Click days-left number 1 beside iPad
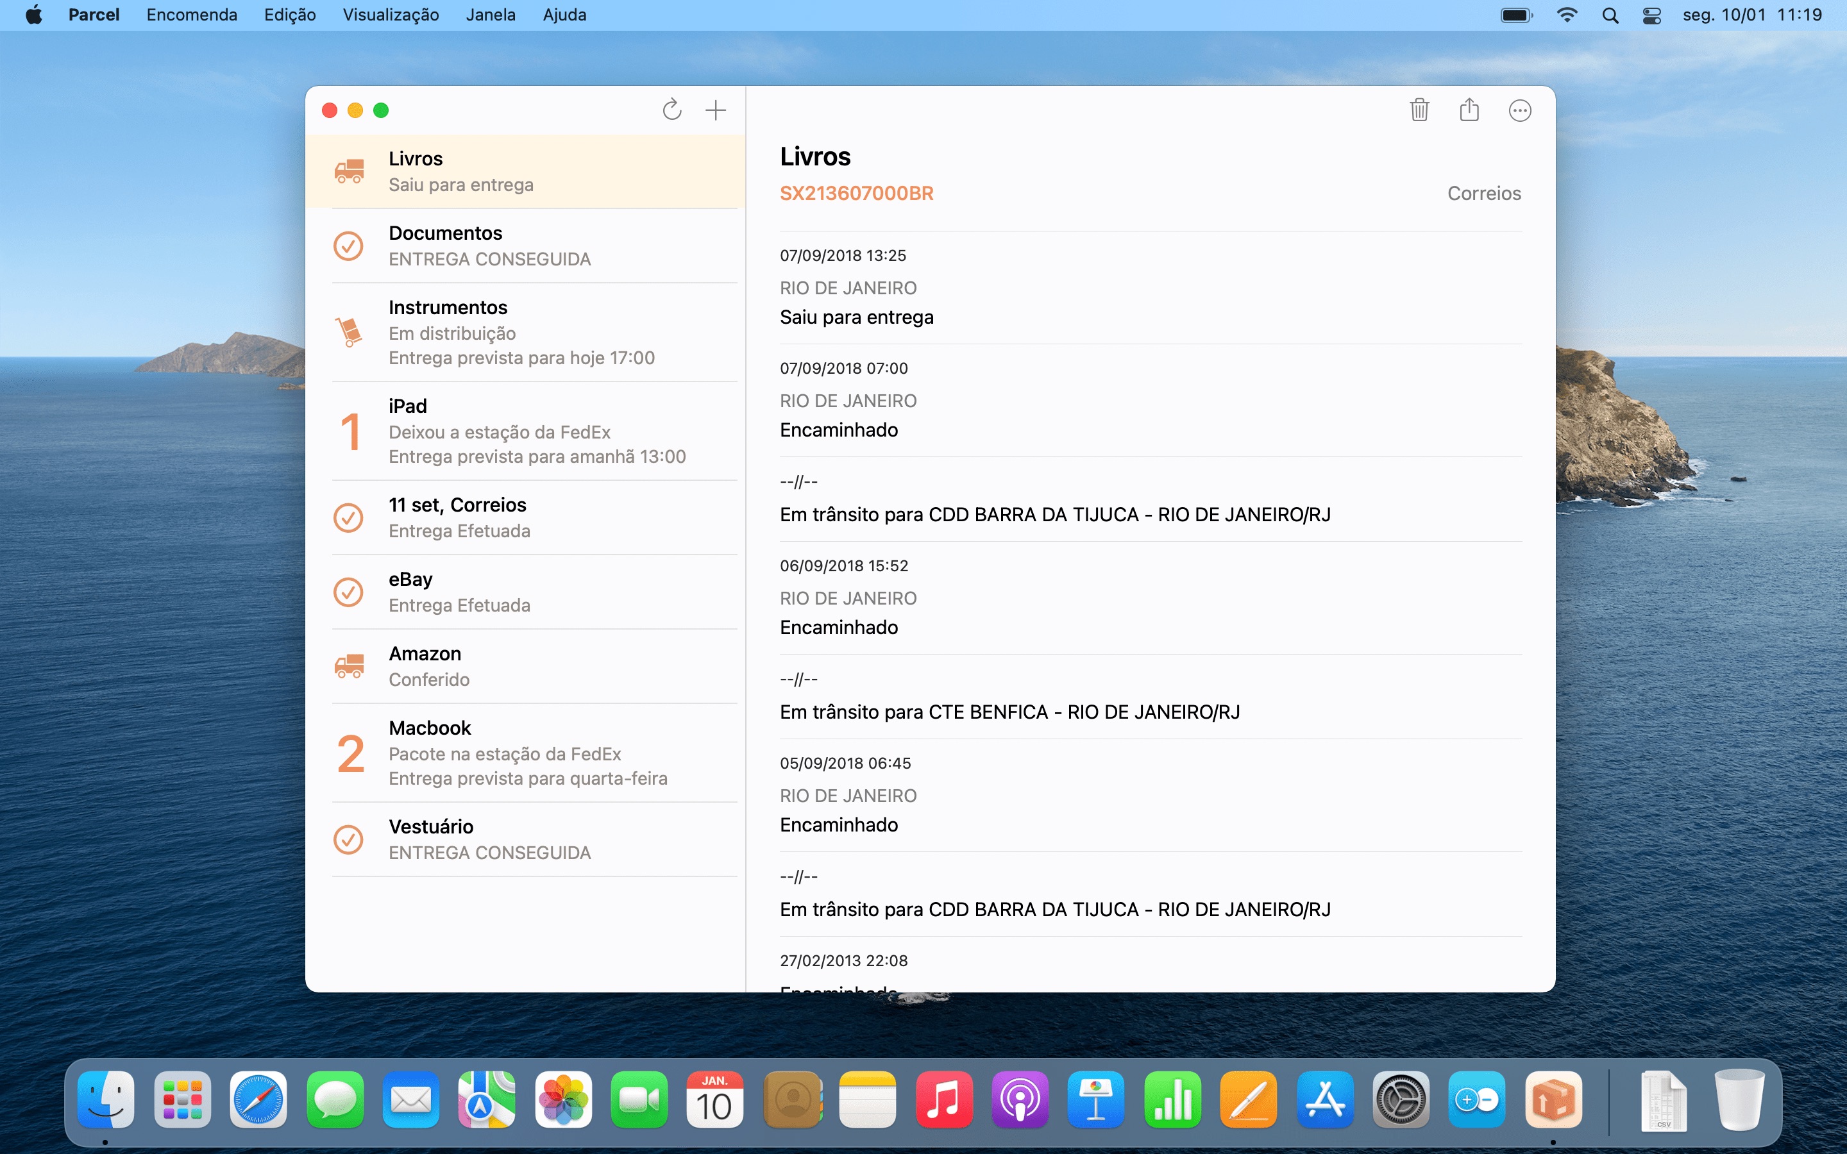This screenshot has width=1847, height=1154. click(350, 431)
